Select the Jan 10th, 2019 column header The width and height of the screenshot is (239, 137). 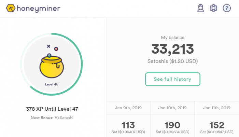click(172, 108)
